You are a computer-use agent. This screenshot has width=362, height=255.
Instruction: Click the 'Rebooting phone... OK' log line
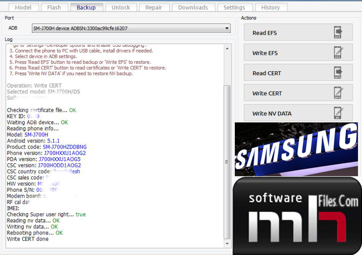click(35, 233)
